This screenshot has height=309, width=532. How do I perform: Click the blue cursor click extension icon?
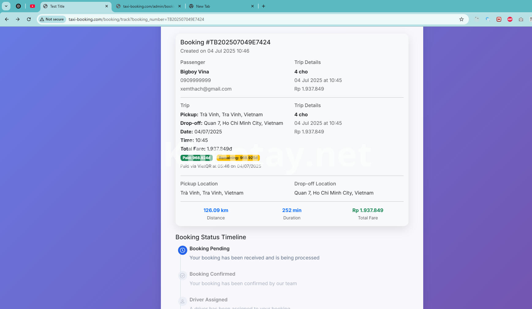(488, 19)
